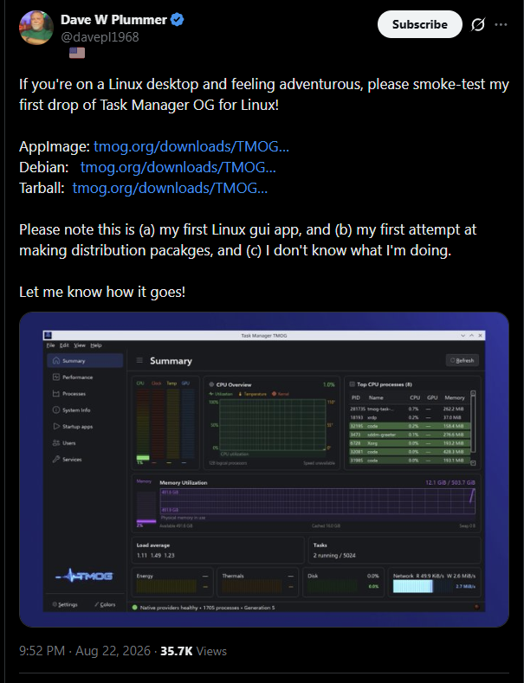
Task: Click the 12.1 GiB / 503.7 GiB value
Action: coord(450,483)
